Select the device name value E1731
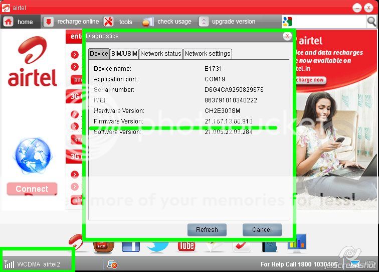This screenshot has width=379, height=272. point(213,68)
